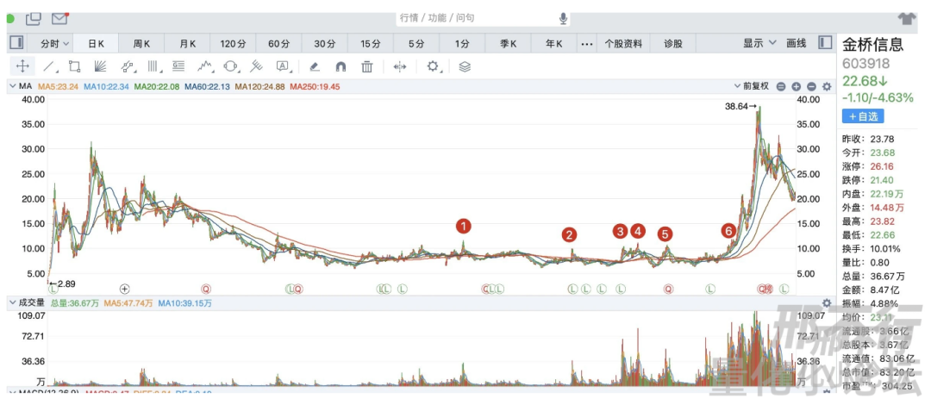The height and width of the screenshot is (405, 931).
Task: Switch to the 周K tab
Action: (x=142, y=43)
